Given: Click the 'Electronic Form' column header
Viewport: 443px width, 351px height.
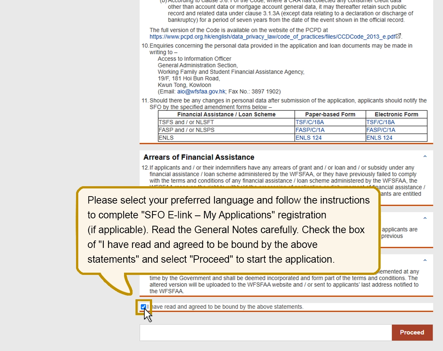Looking at the screenshot, I should pyautogui.click(x=396, y=115).
